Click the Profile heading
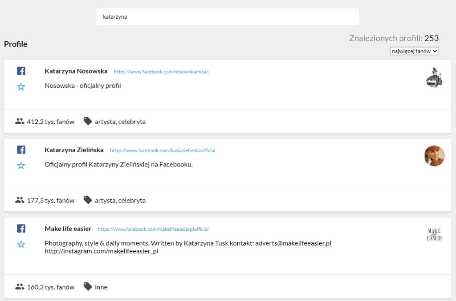Screen dimensions: 456x301 [x=16, y=44]
